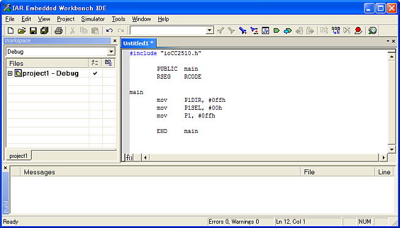This screenshot has width=400, height=228.
Task: Copy selection using toolbar Copy icon
Action: point(84,30)
